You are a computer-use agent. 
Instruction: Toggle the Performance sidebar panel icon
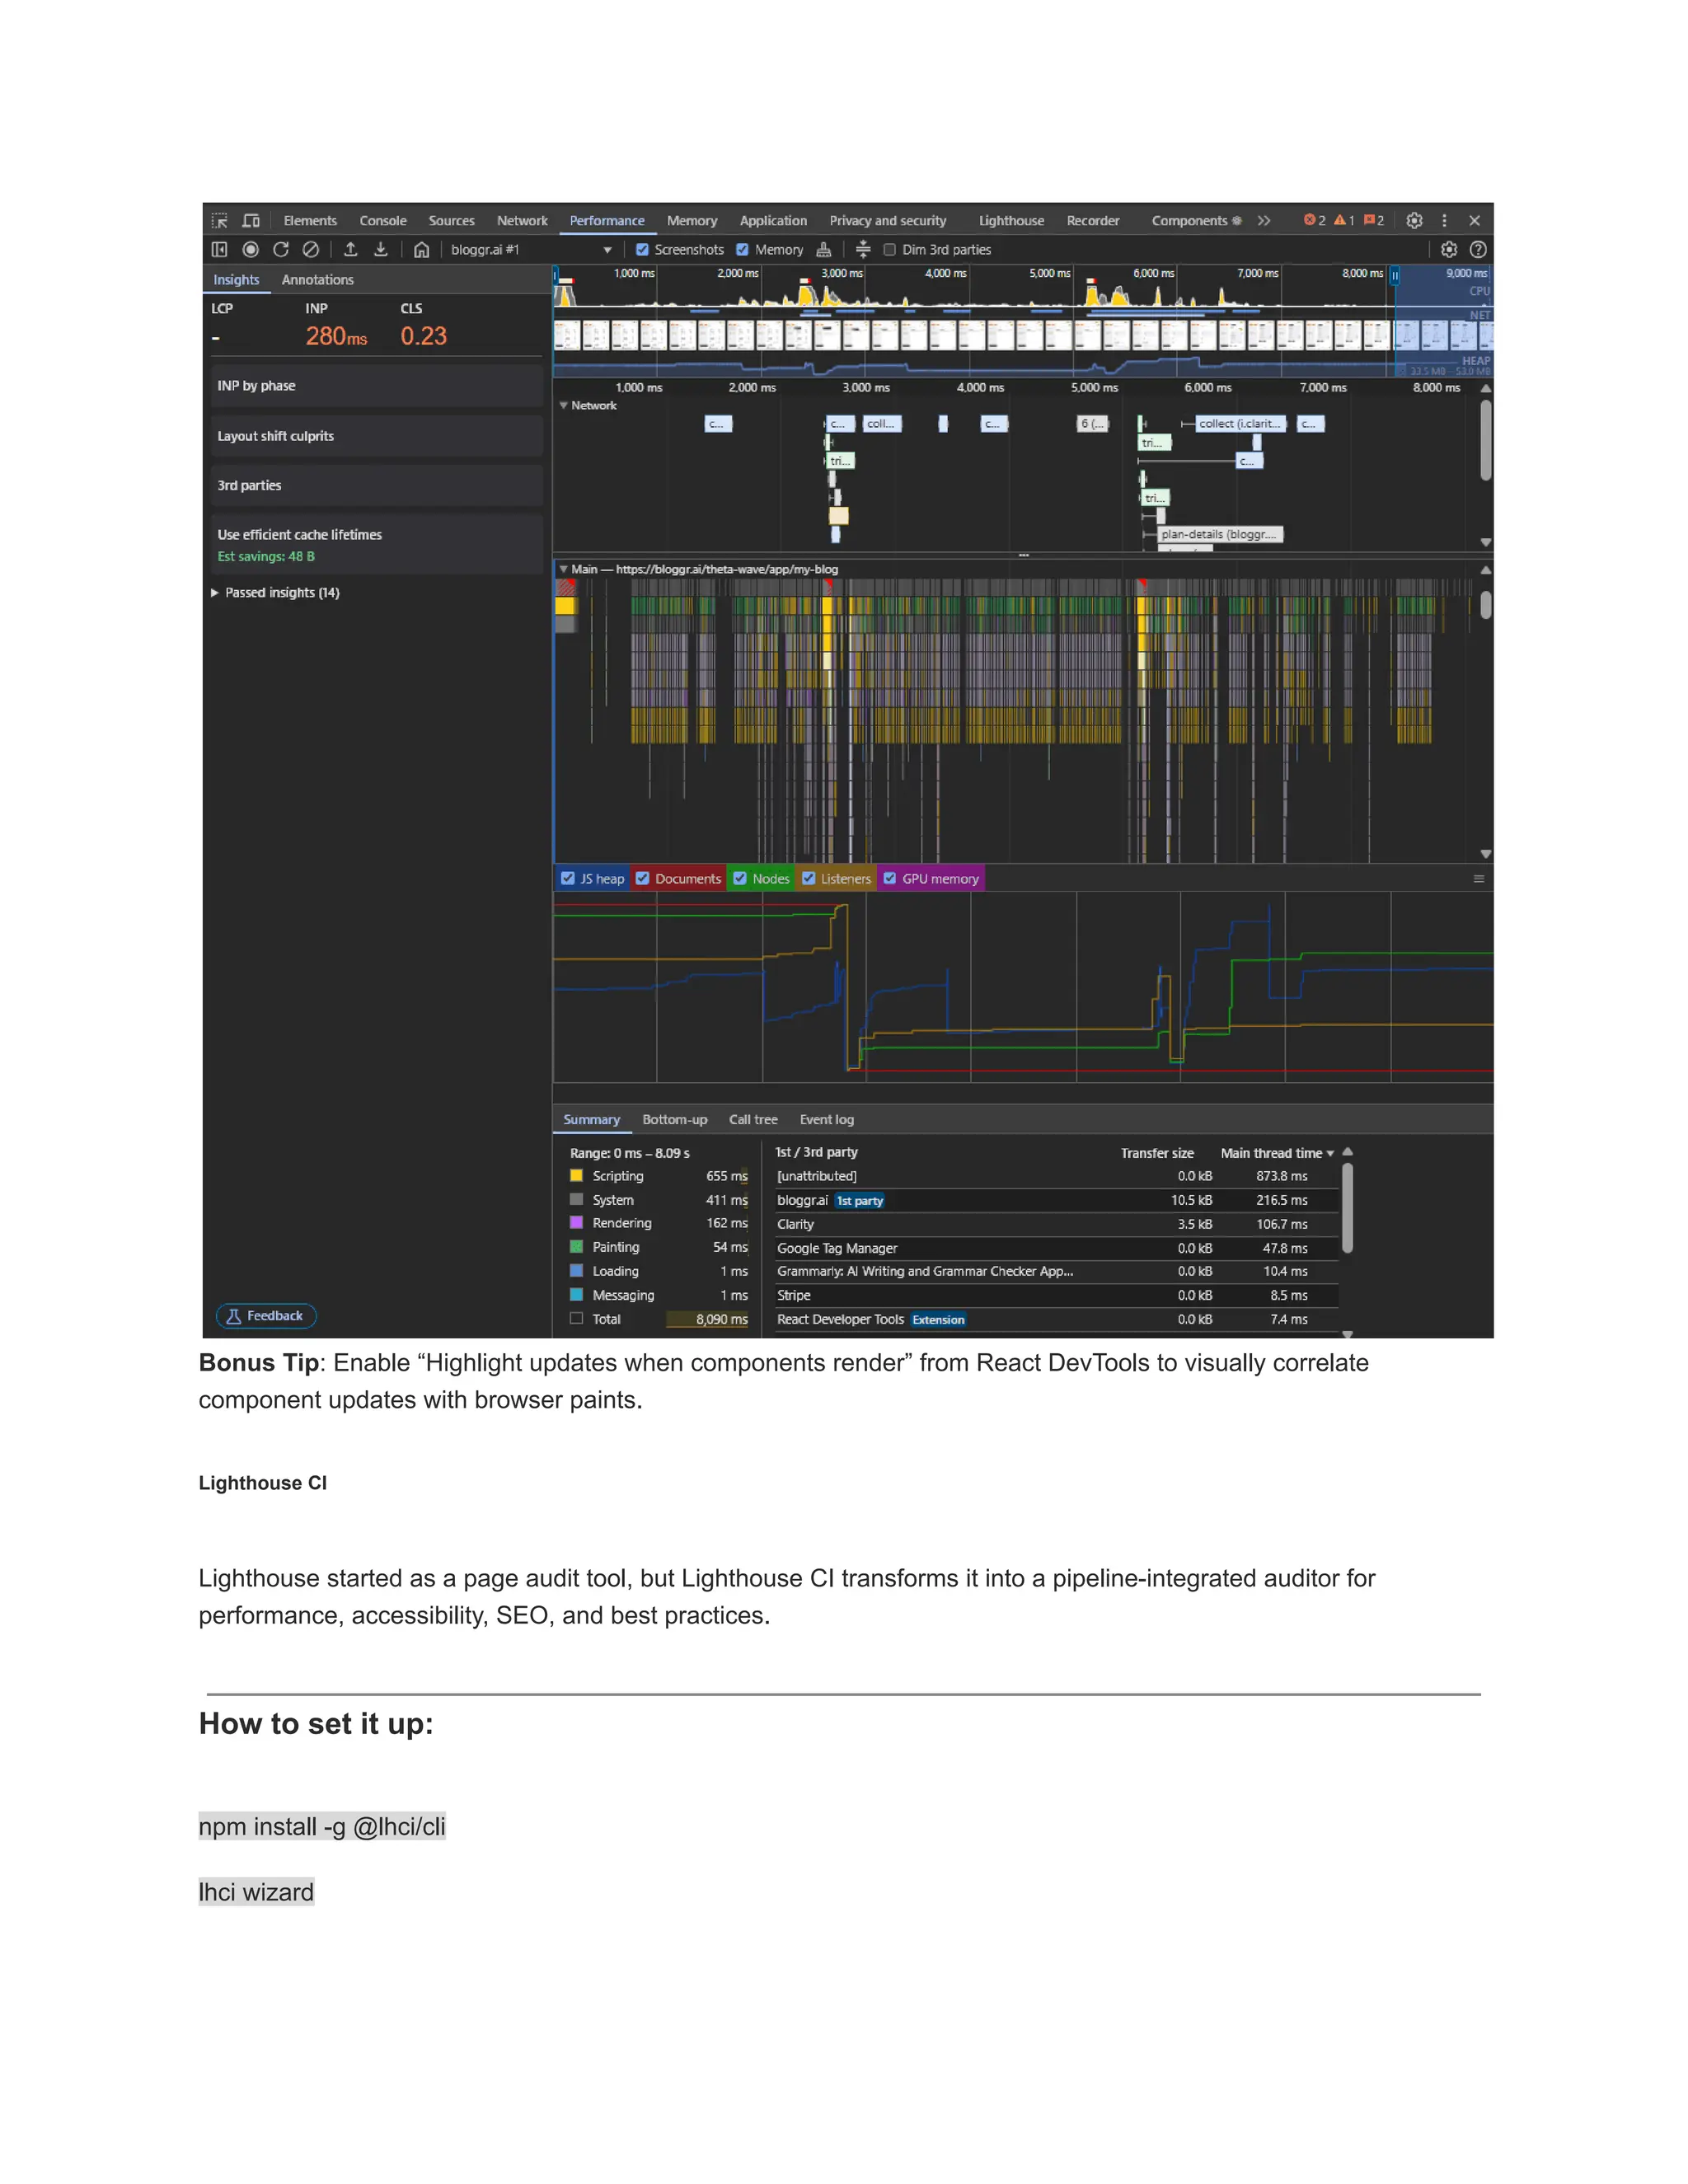pyautogui.click(x=220, y=249)
